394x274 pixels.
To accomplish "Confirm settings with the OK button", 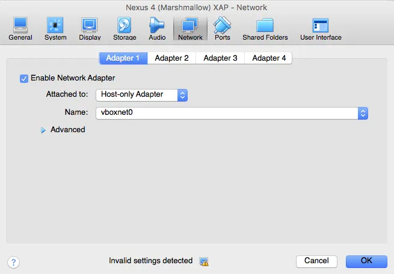I will pyautogui.click(x=366, y=261).
